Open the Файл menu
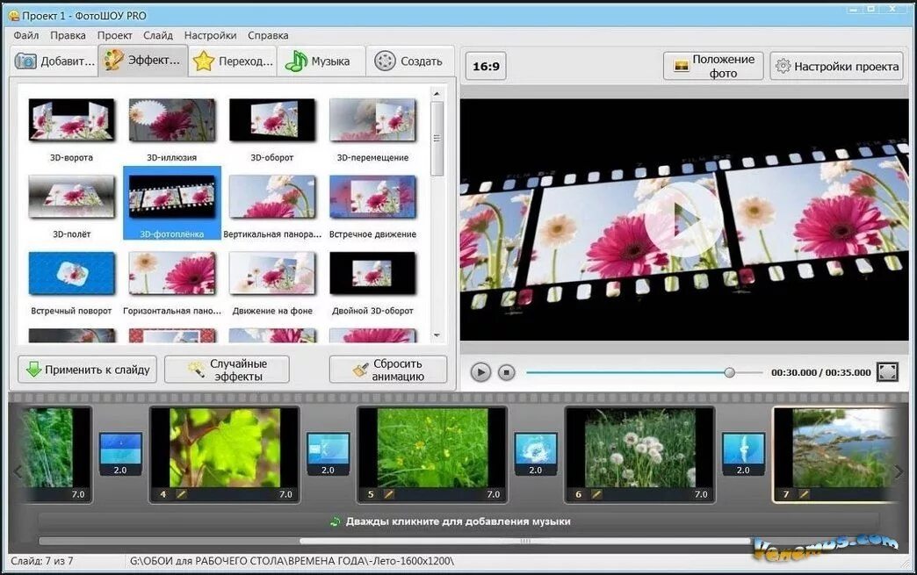This screenshot has width=917, height=575. pyautogui.click(x=25, y=35)
